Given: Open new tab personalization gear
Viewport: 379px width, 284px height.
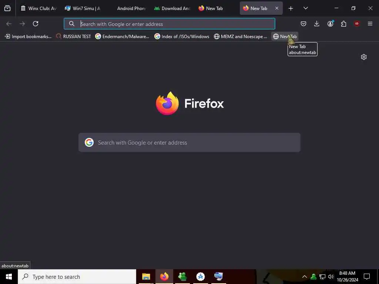Looking at the screenshot, I should tap(364, 57).
